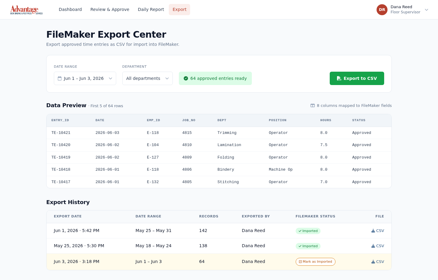Click the EXPORT DATE column header
Image resolution: width=438 pixels, height=280 pixels.
68,216
